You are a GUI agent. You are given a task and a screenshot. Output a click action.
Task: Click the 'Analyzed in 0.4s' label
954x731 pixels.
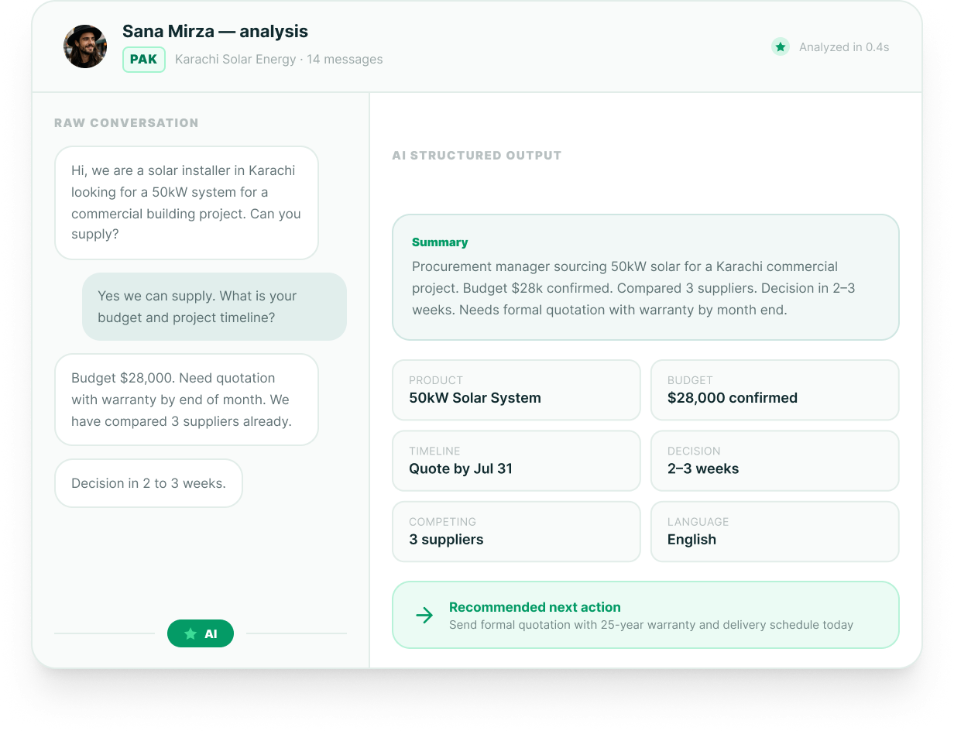(844, 47)
